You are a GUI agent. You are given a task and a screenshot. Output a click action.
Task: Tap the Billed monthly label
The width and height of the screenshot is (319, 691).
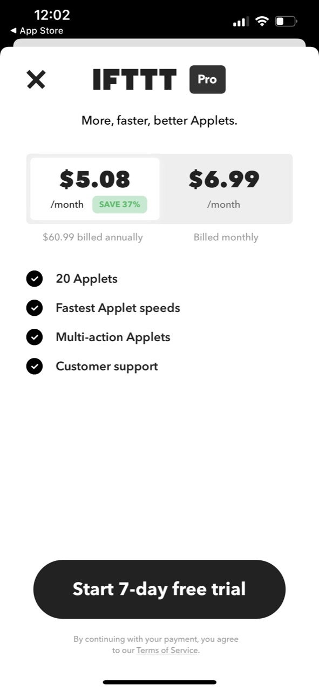pos(226,236)
